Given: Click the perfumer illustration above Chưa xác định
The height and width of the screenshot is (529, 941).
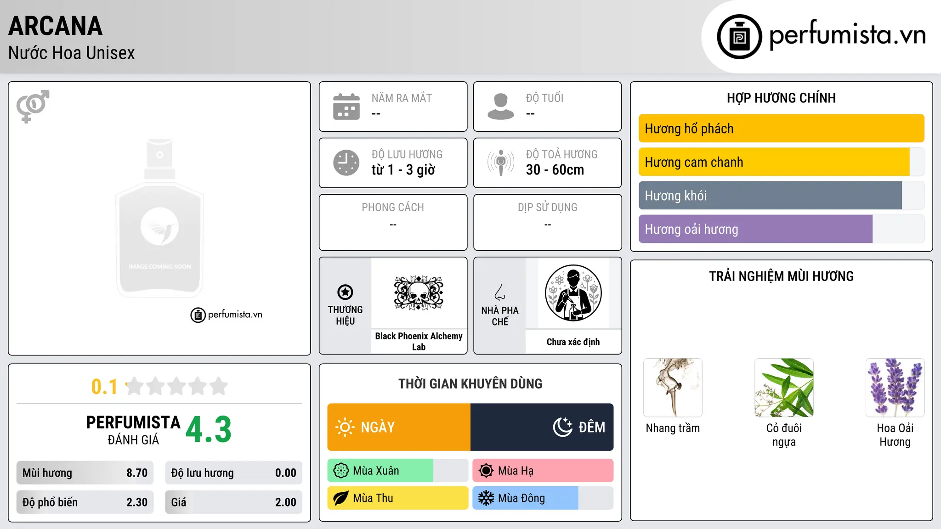Looking at the screenshot, I should (x=573, y=293).
